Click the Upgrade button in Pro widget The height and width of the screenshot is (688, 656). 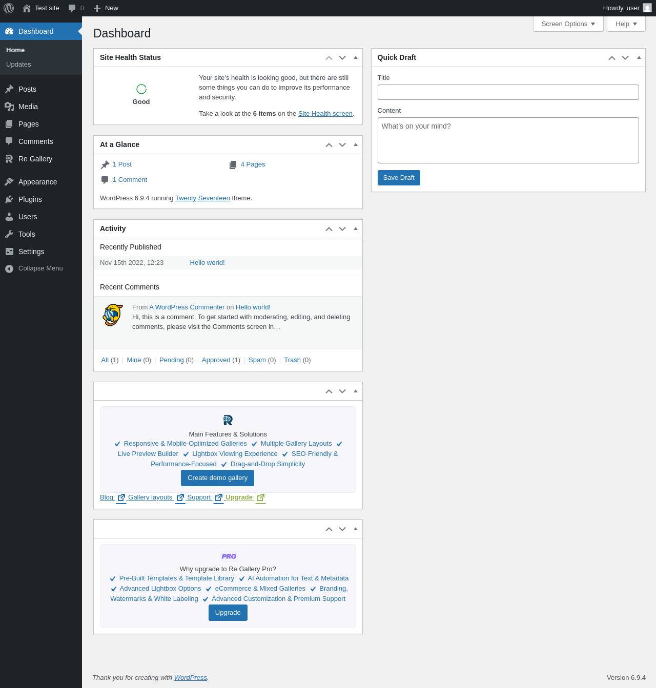point(228,613)
